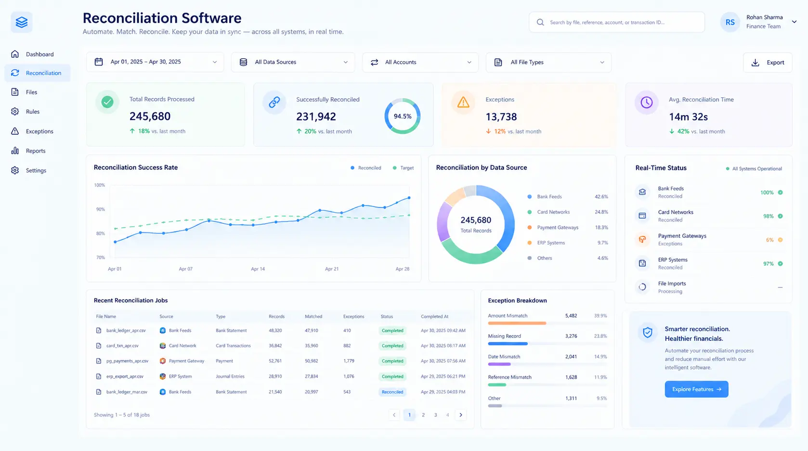Viewport: 808px width, 451px height.
Task: Click the ERP Systems status icon
Action: (642, 263)
